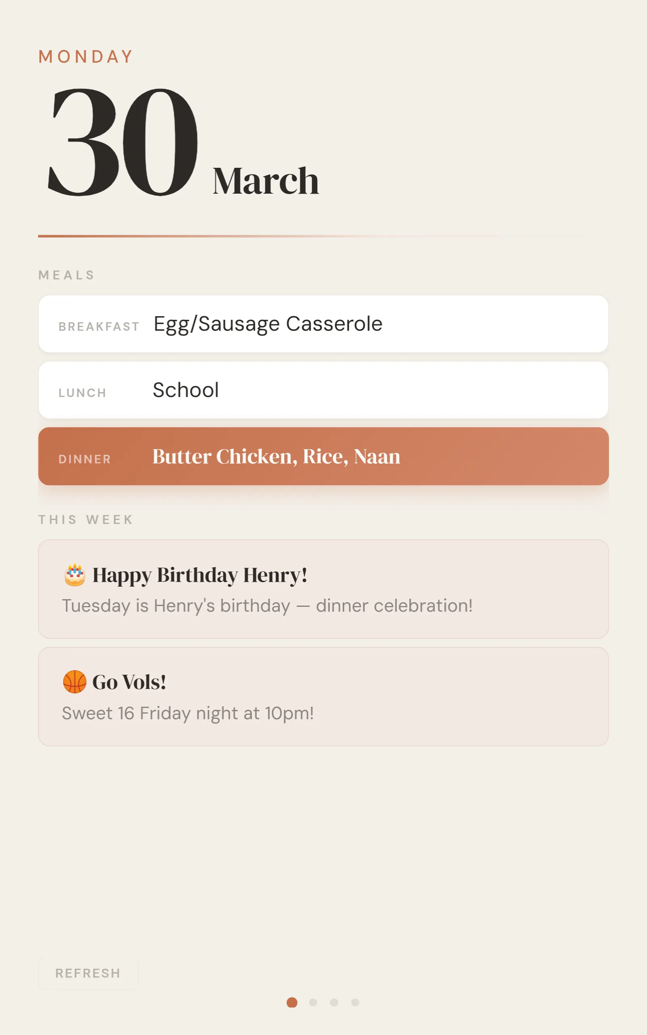Click the Egg/Sausage Casserole text
Viewport: 647px width, 1035px height.
(267, 324)
